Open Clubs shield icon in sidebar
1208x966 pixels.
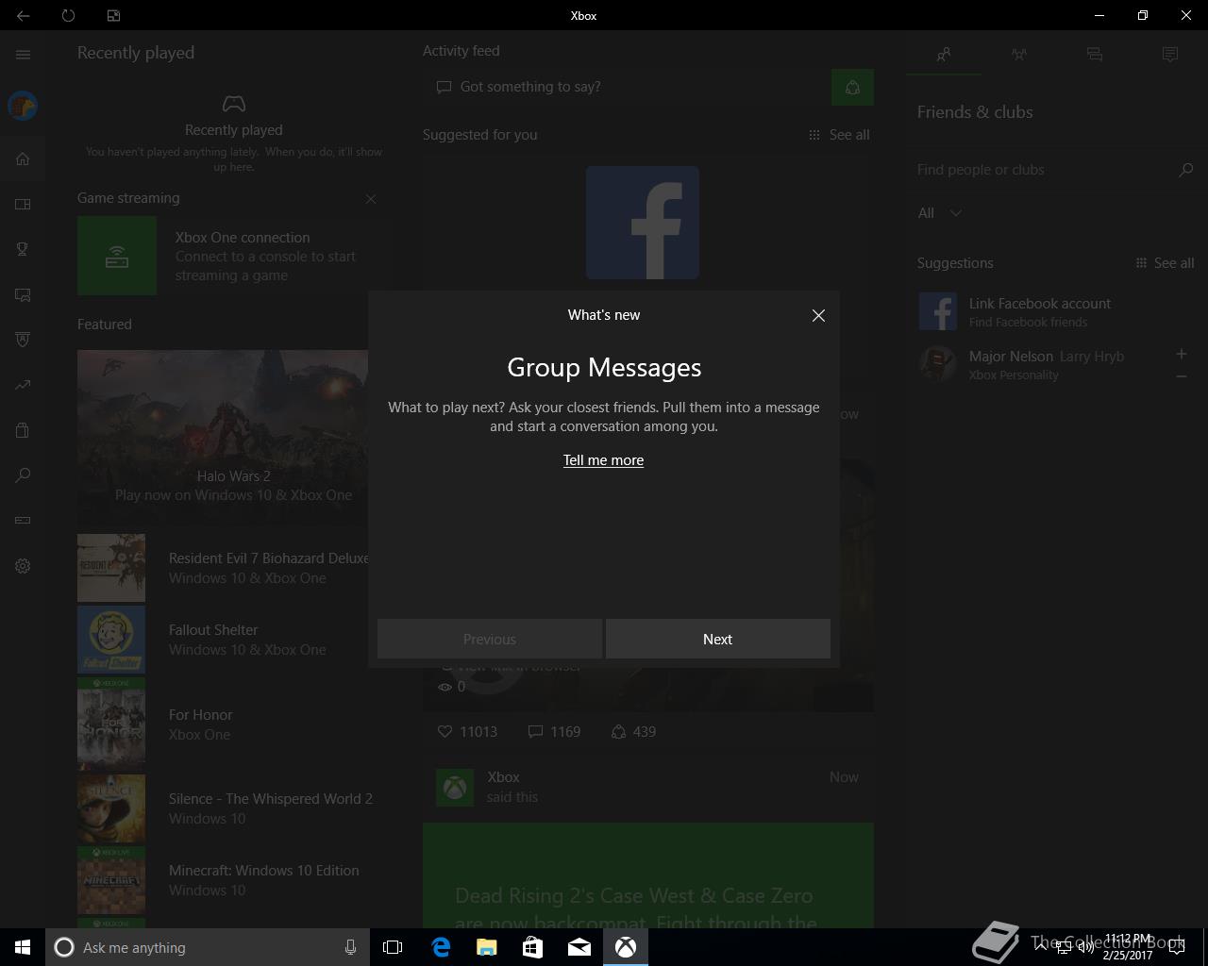tap(23, 340)
